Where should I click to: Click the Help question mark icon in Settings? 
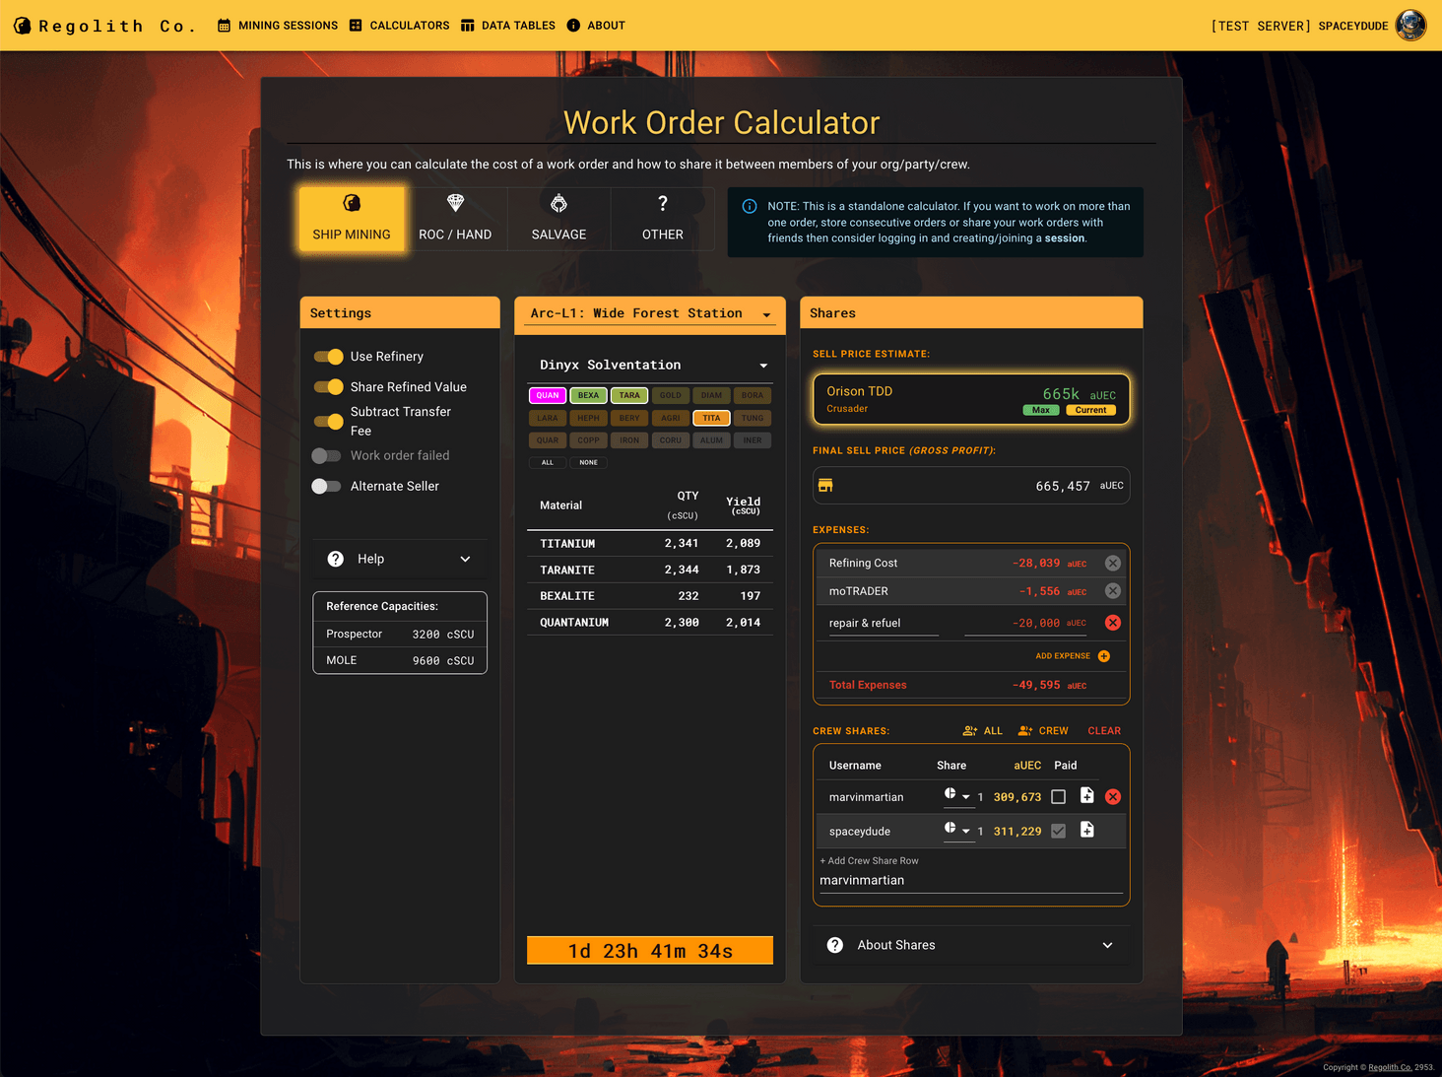pyautogui.click(x=335, y=559)
